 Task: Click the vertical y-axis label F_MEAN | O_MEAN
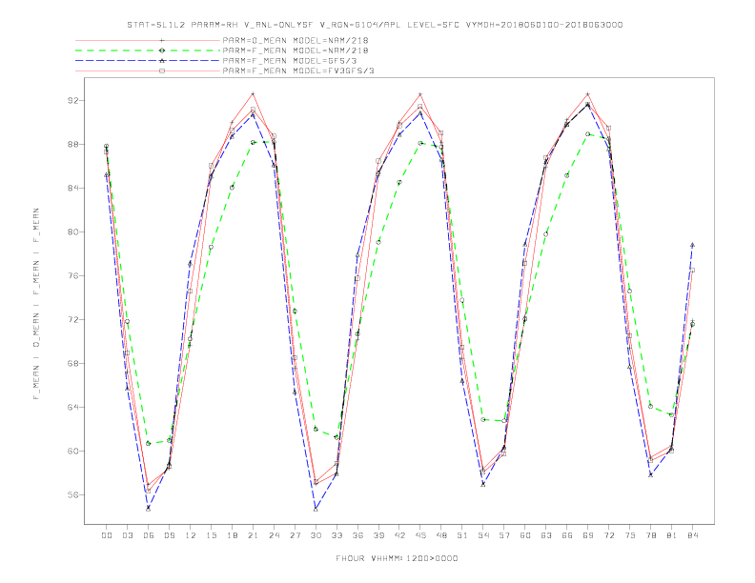tap(36, 304)
